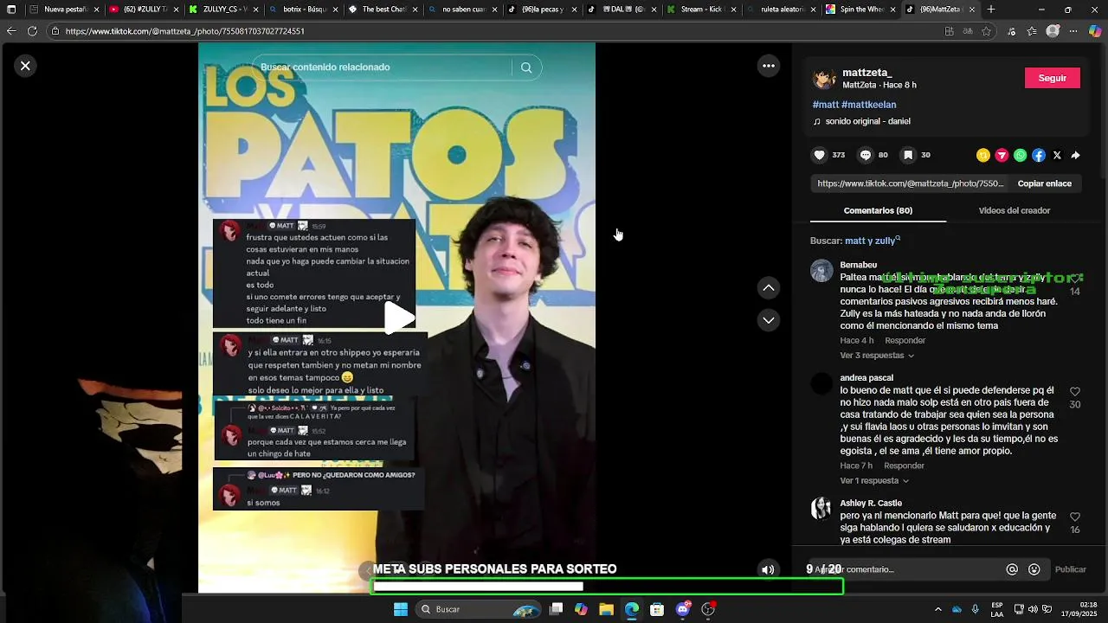The height and width of the screenshot is (623, 1108).
Task: Share the post on X
Action: coord(1057,156)
